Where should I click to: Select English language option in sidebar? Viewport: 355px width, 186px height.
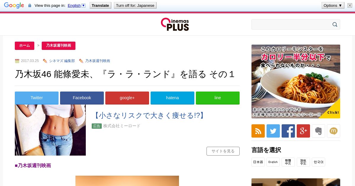tap(273, 162)
